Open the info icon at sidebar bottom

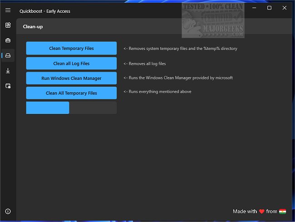(8, 211)
